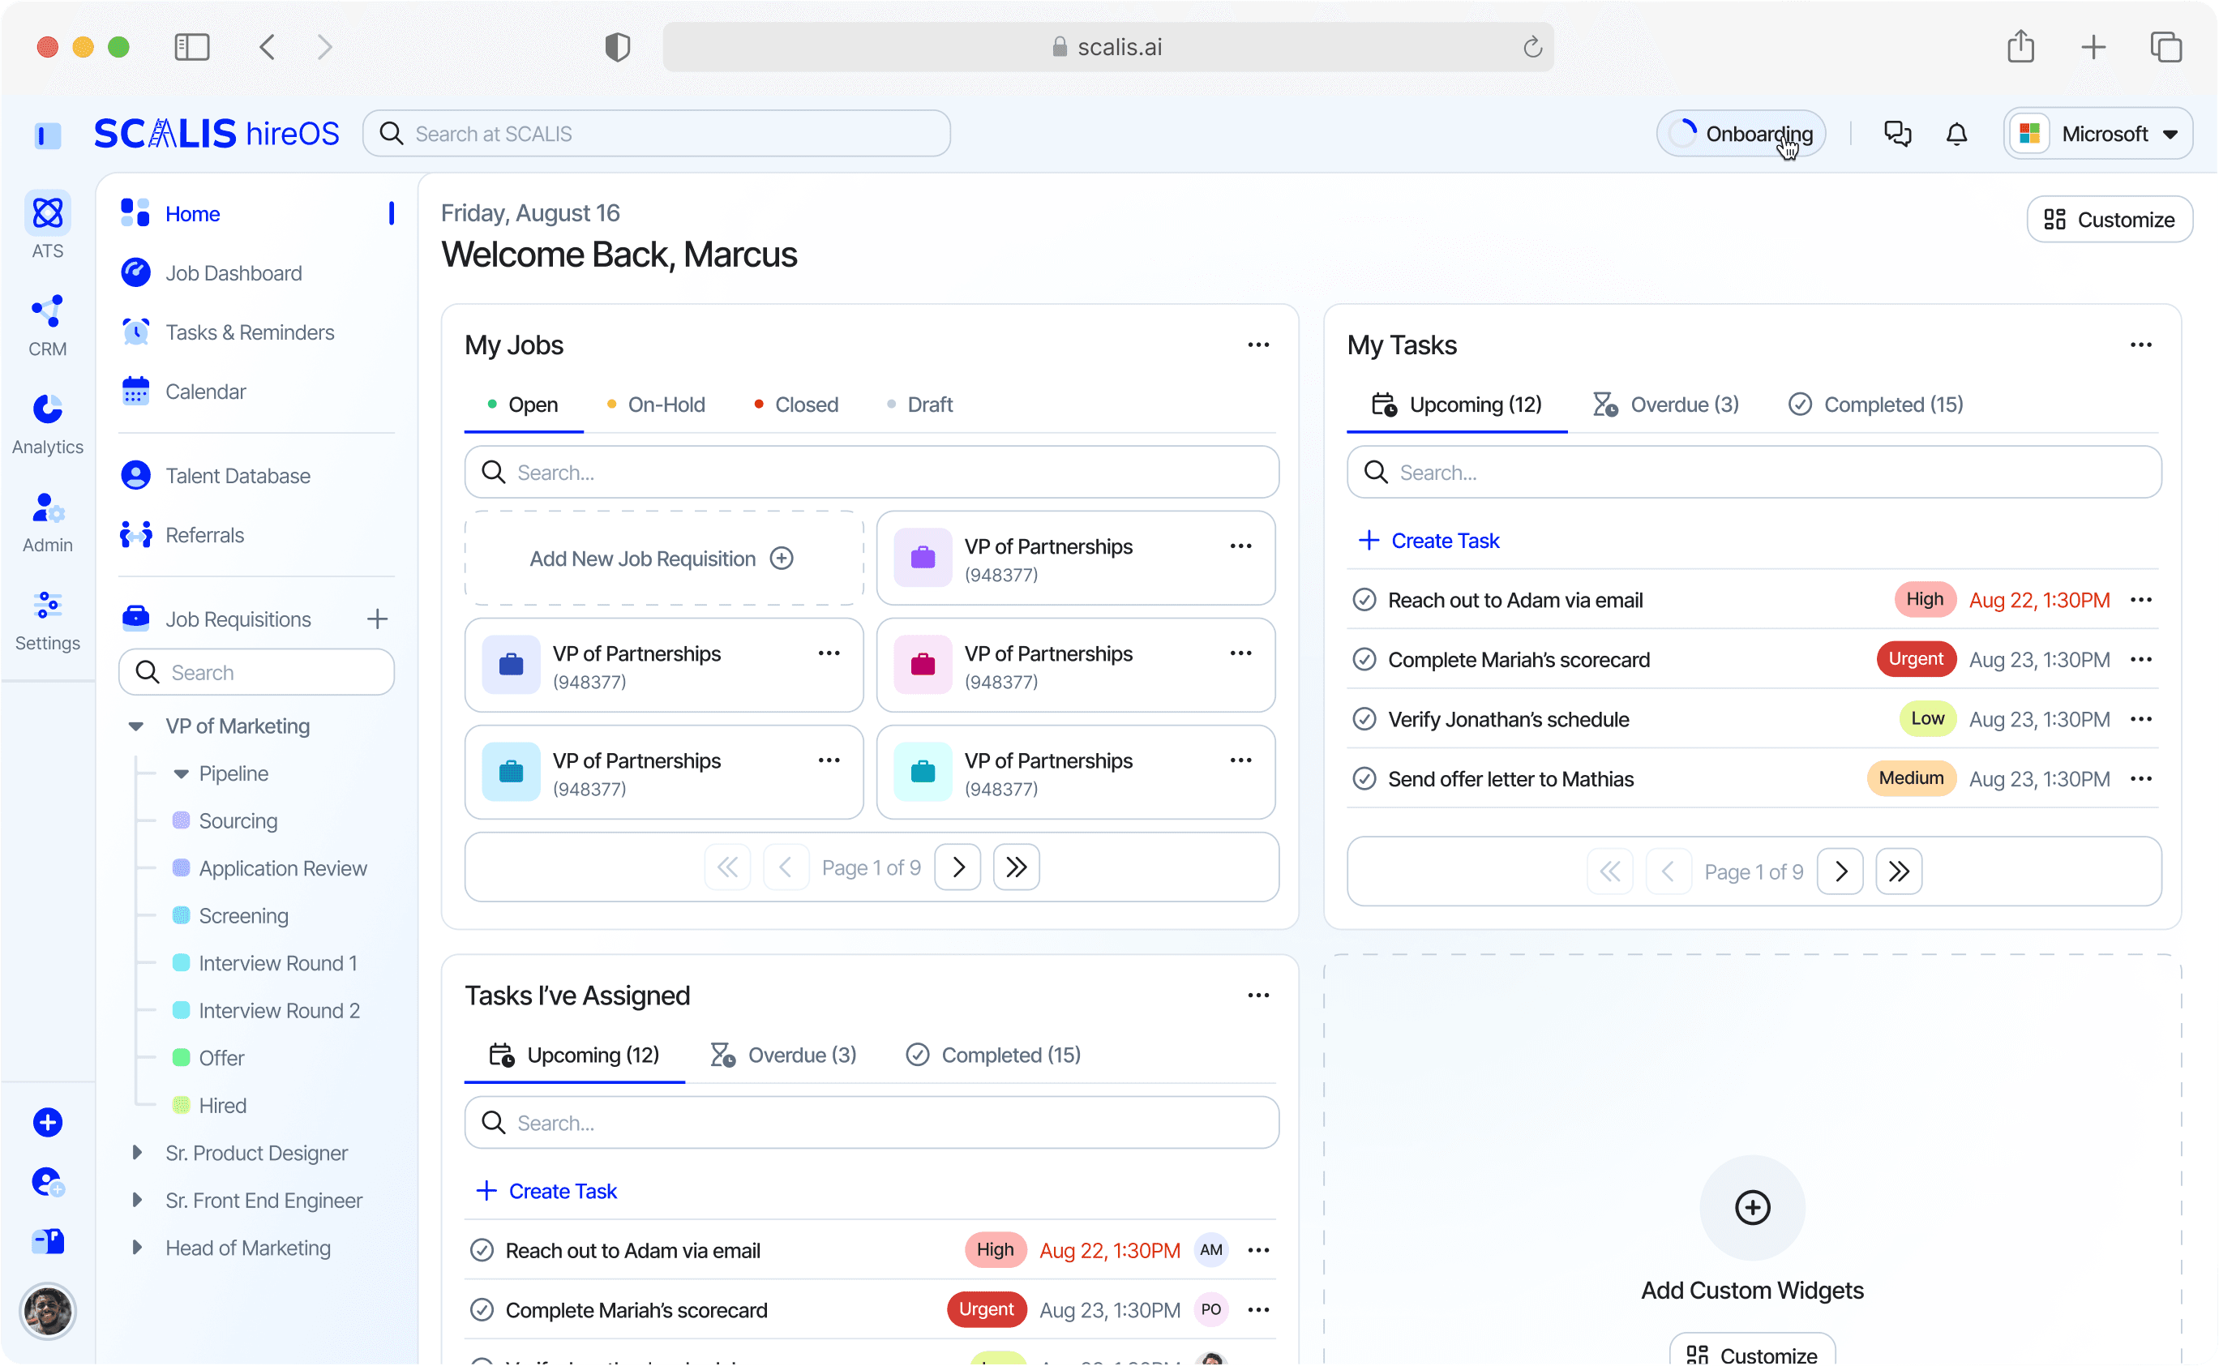The image size is (2219, 1366).
Task: Open the Analytics module icon
Action: click(x=47, y=409)
